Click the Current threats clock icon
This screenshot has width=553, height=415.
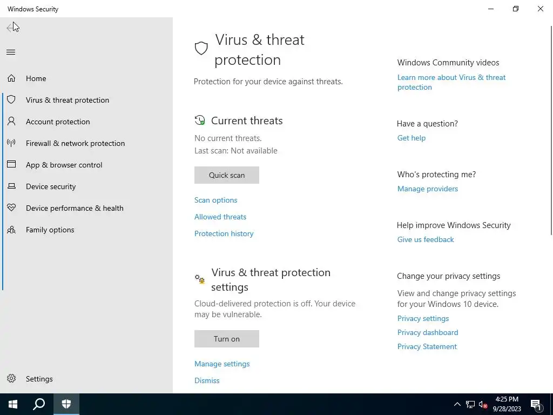coord(200,121)
